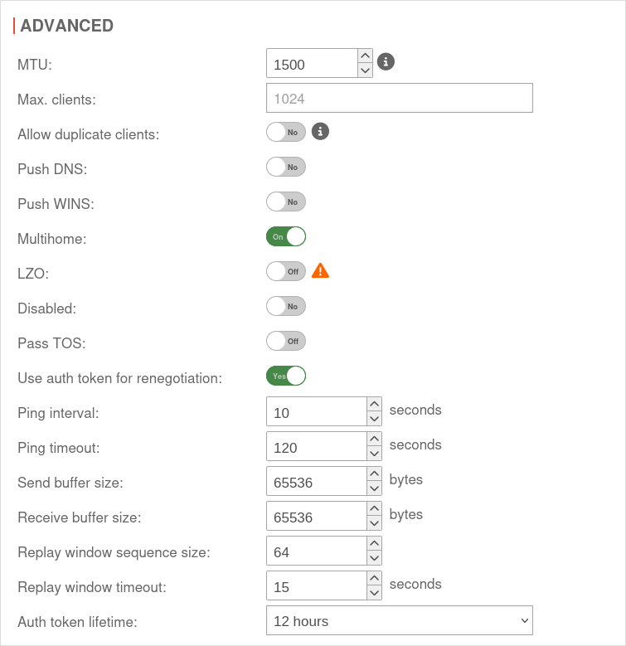This screenshot has width=626, height=646.
Task: Enable the Allow duplicate clients toggle
Action: (x=286, y=132)
